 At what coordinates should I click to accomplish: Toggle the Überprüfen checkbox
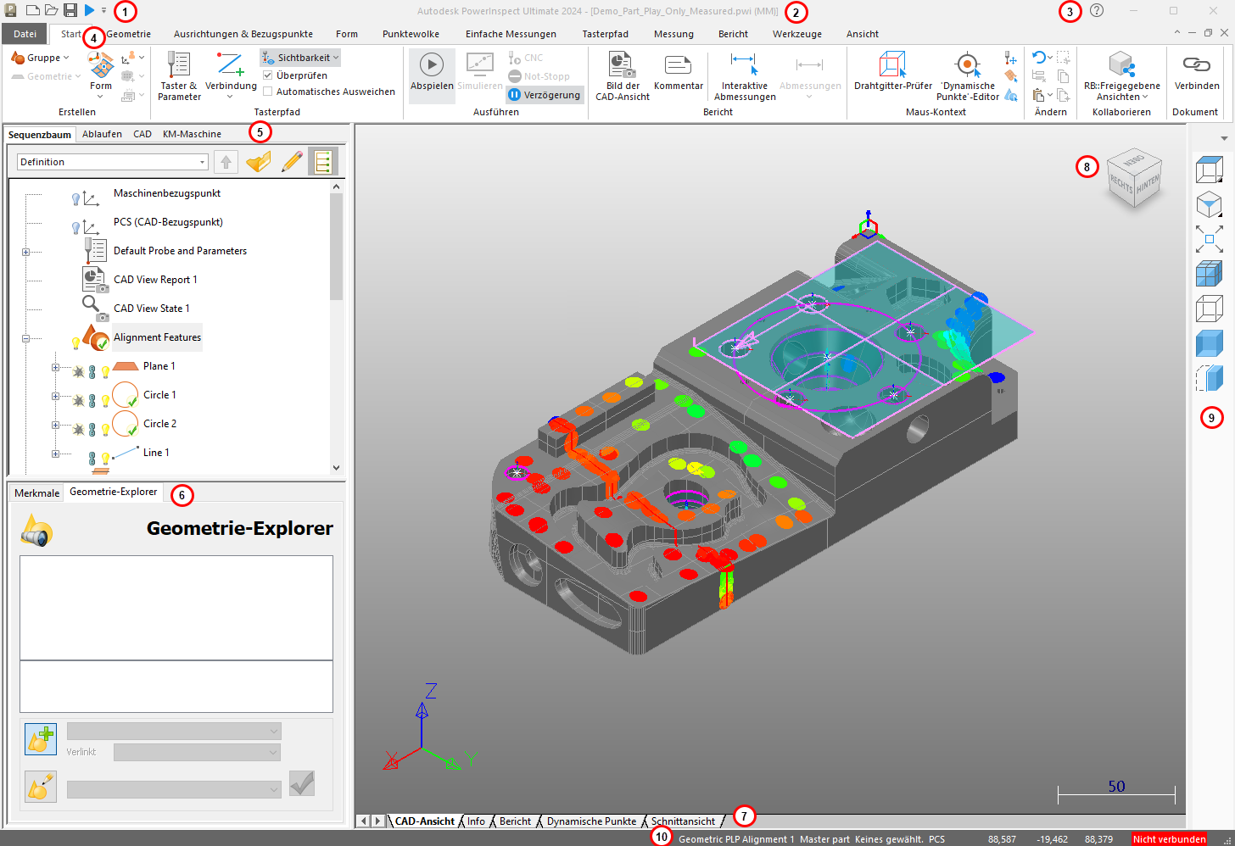(x=267, y=75)
